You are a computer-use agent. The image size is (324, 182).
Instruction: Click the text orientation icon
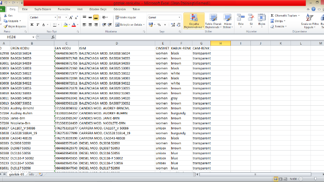(104, 18)
